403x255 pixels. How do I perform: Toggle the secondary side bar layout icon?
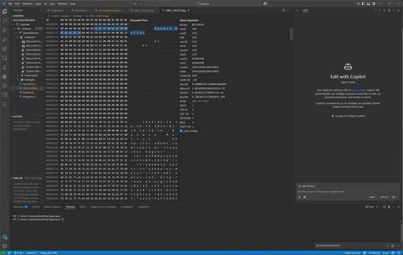pyautogui.click(x=373, y=4)
